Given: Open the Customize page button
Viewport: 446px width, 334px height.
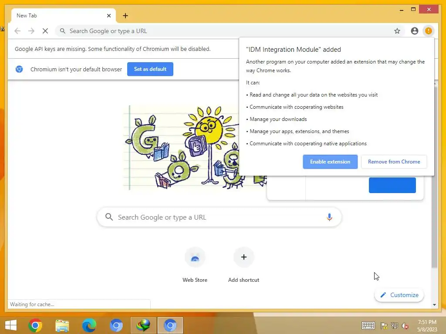Looking at the screenshot, I should click(399, 295).
